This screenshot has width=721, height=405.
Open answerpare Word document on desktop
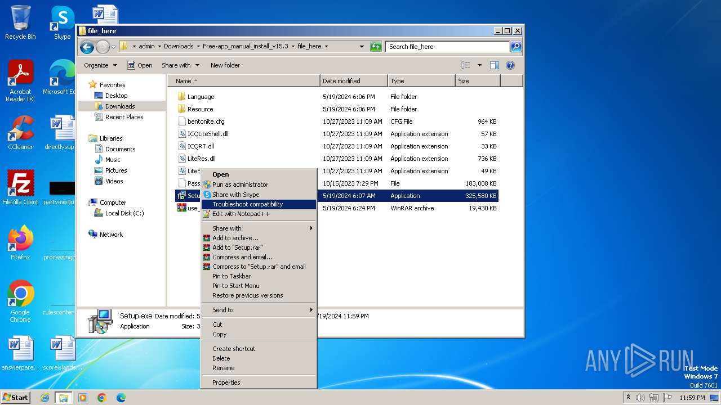pyautogui.click(x=20, y=353)
